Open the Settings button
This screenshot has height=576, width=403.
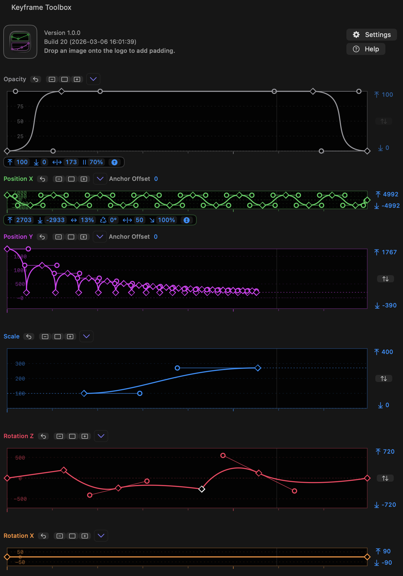[x=371, y=35]
